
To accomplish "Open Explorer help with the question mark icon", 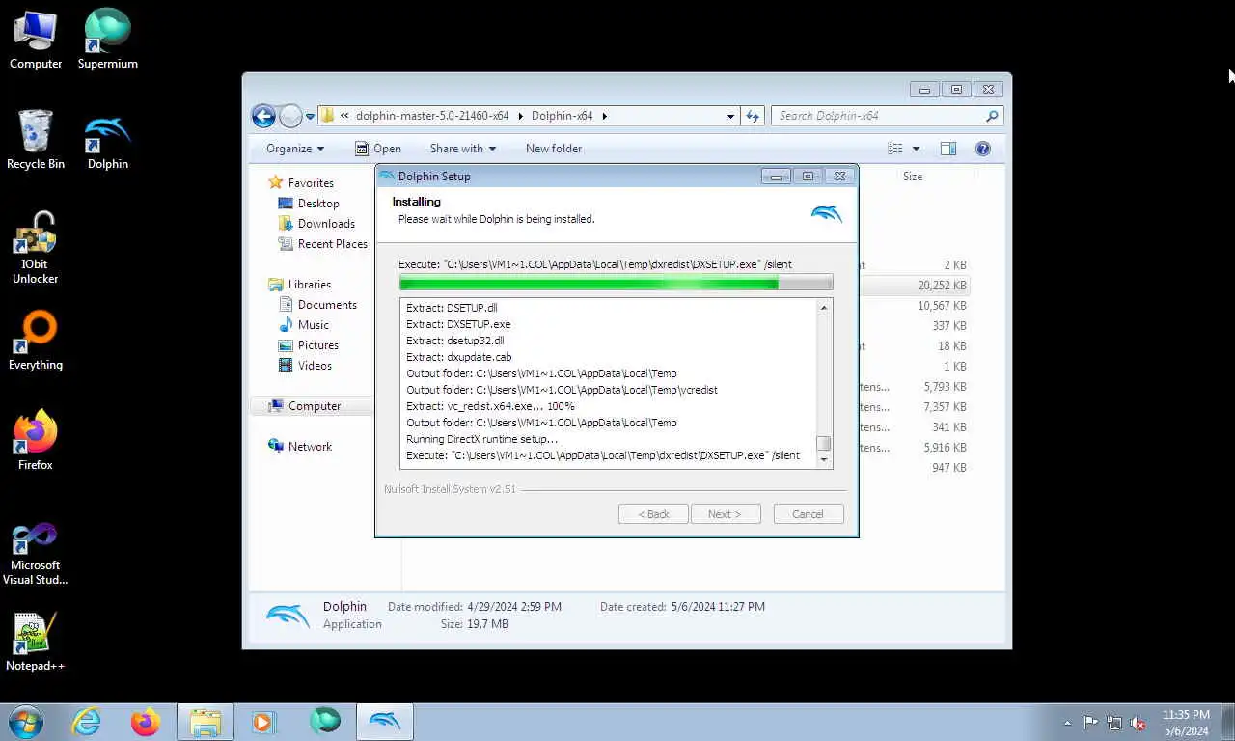I will pyautogui.click(x=983, y=149).
